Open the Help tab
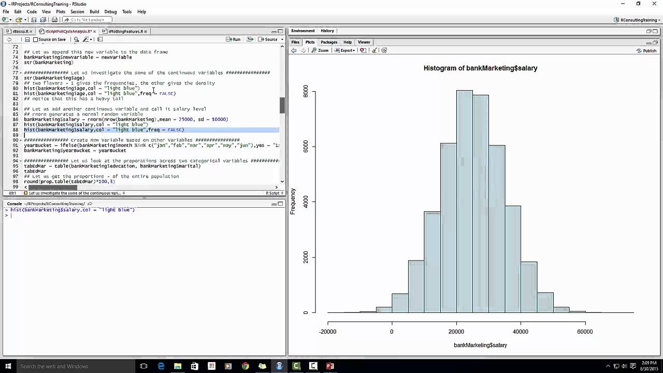Image resolution: width=663 pixels, height=373 pixels. click(x=348, y=42)
